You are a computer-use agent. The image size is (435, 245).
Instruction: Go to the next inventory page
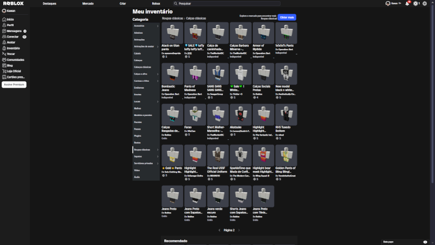[x=239, y=230]
